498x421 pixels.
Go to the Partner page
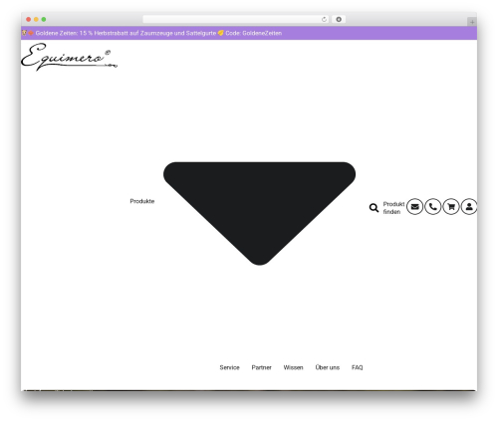(262, 367)
